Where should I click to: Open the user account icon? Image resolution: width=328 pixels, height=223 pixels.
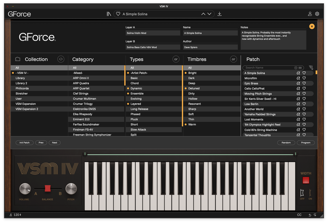pyautogui.click(x=310, y=14)
